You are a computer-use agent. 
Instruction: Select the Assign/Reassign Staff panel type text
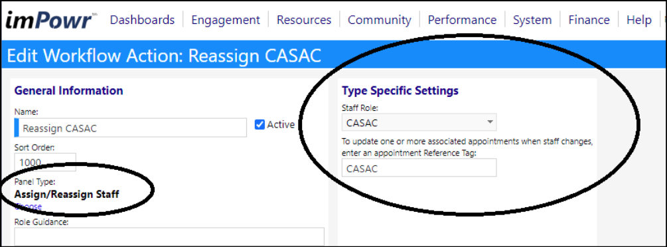click(67, 194)
